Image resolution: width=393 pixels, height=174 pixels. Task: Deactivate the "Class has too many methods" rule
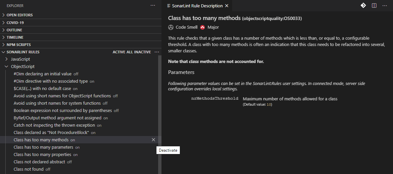click(153, 140)
